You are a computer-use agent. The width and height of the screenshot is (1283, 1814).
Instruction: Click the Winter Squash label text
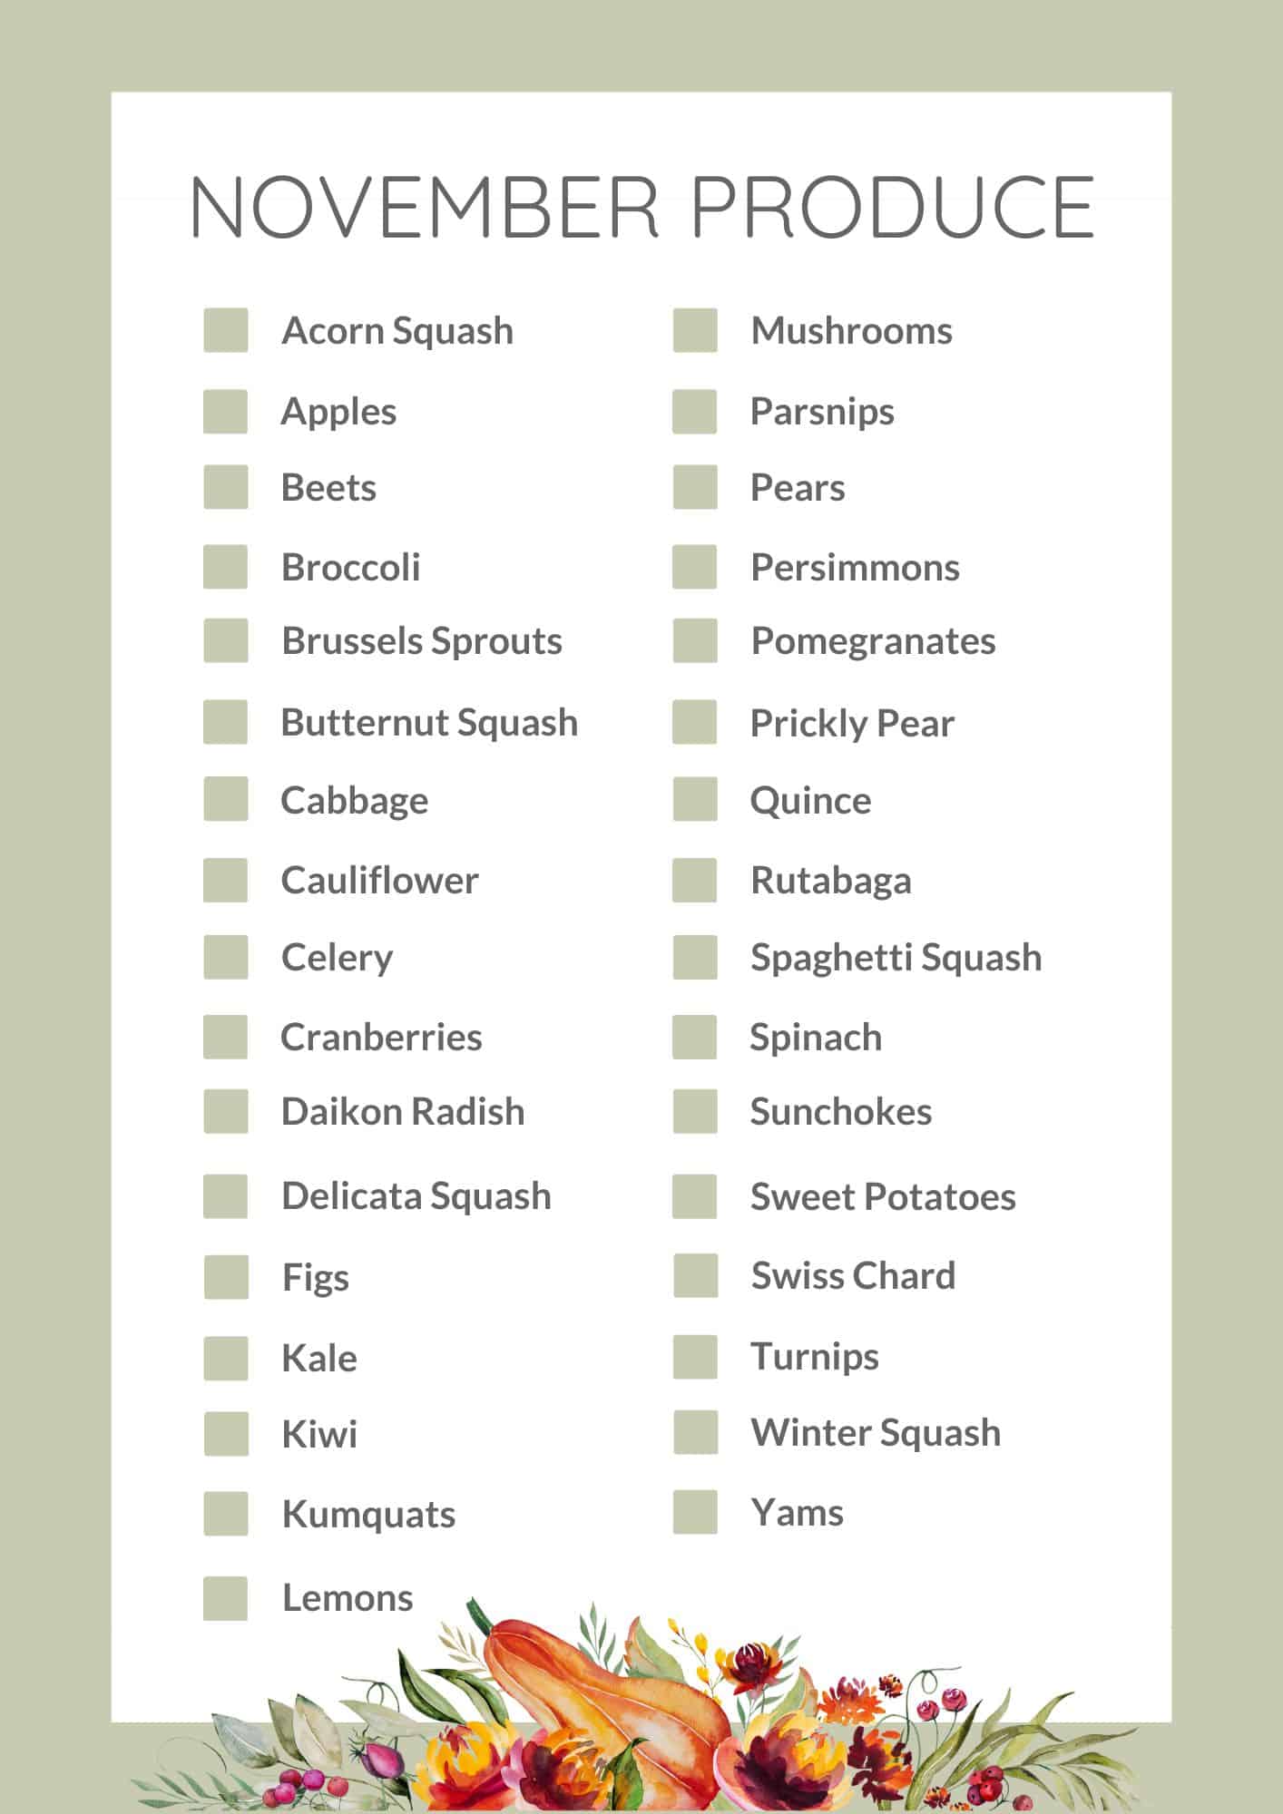876,1433
